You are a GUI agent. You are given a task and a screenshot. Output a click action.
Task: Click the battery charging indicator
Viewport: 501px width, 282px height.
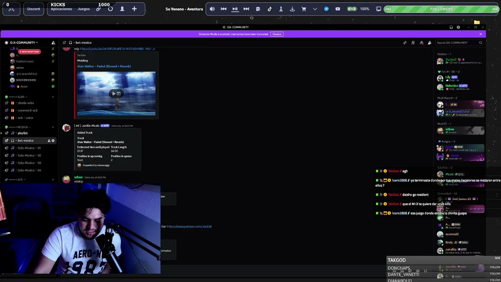click(x=352, y=9)
